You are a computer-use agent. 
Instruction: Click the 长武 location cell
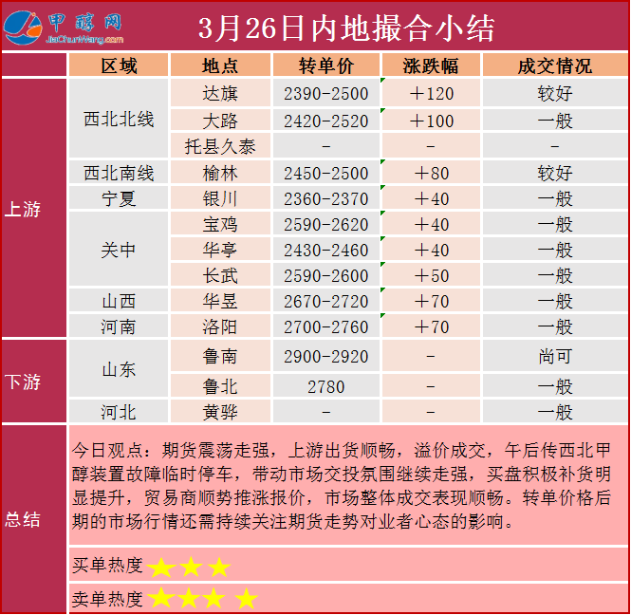click(x=220, y=275)
